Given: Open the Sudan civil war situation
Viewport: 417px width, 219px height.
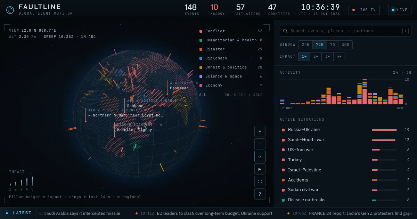Looking at the screenshot, I should [345, 190].
